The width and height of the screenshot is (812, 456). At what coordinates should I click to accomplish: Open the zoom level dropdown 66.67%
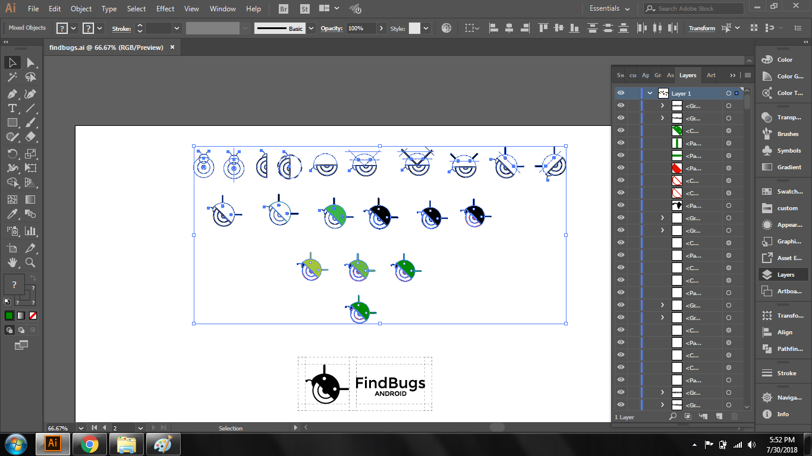pyautogui.click(x=80, y=427)
